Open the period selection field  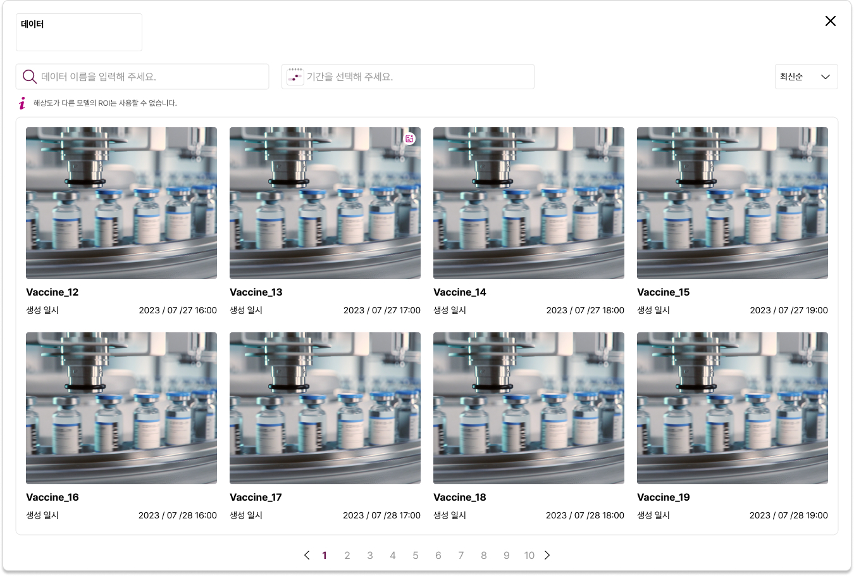pos(408,77)
